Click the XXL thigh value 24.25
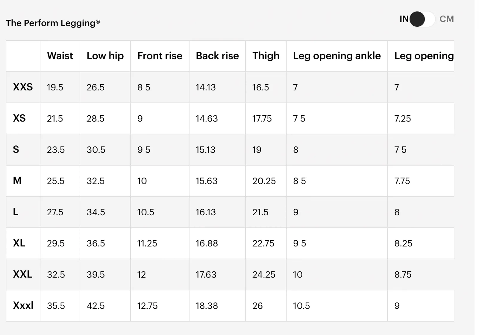The height and width of the screenshot is (335, 479). tap(264, 275)
